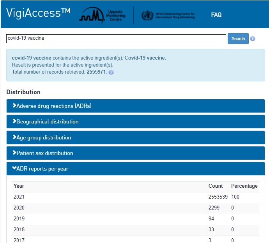
Task: Click the Count column header
Action: click(x=216, y=186)
